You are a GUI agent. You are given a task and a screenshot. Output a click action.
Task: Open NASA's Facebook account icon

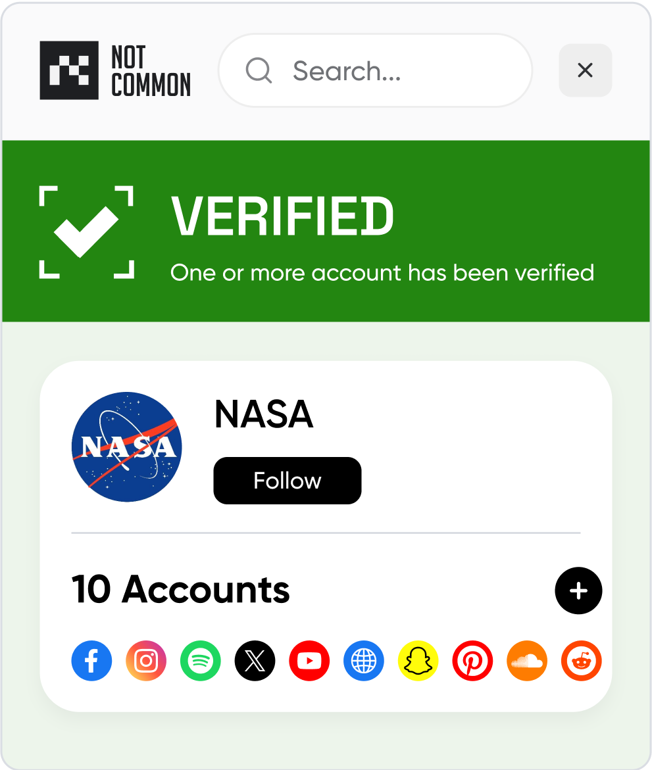pyautogui.click(x=92, y=660)
